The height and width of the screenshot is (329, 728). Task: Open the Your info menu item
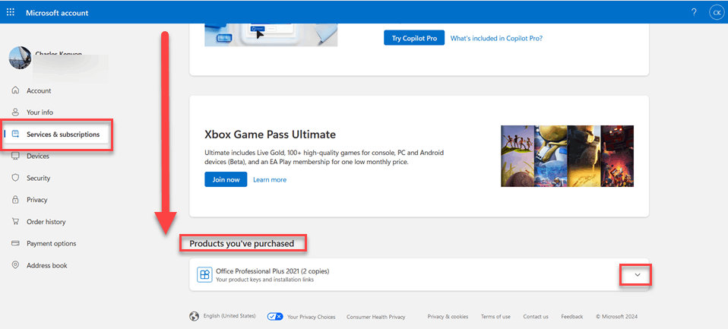tap(40, 112)
